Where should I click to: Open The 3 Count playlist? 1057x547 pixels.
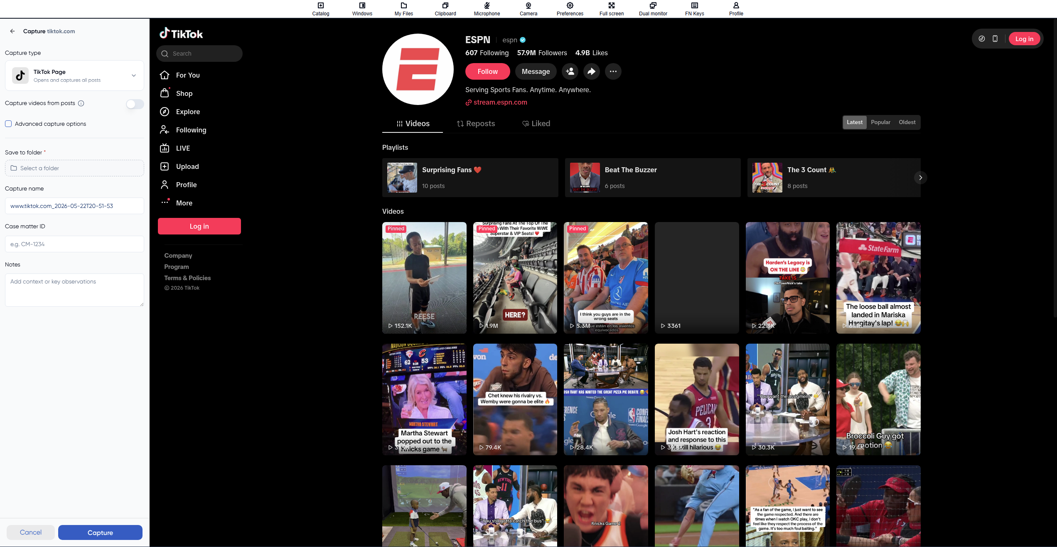click(834, 178)
